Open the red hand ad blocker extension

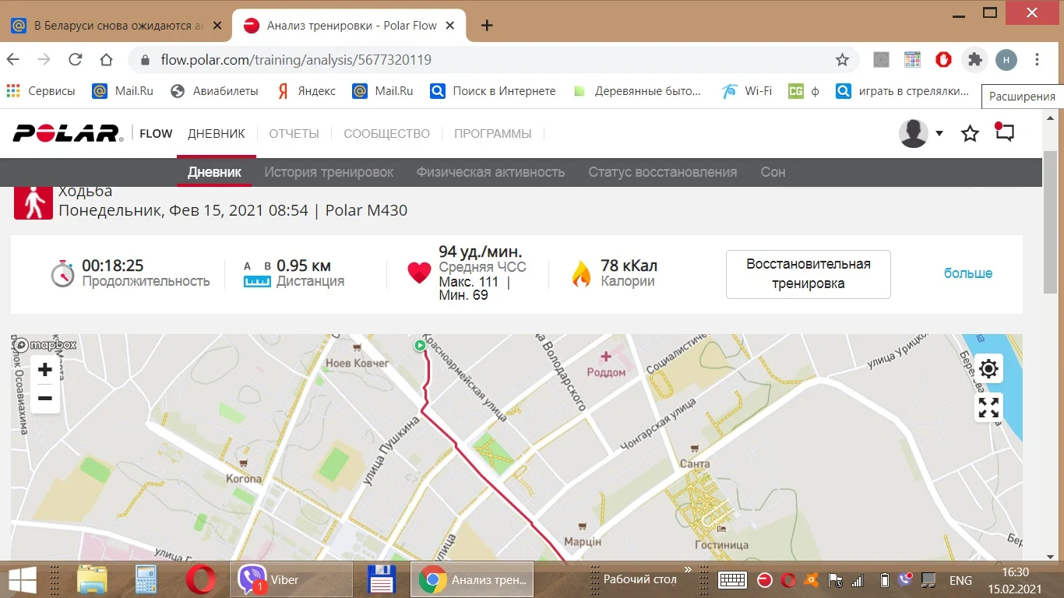(x=944, y=59)
